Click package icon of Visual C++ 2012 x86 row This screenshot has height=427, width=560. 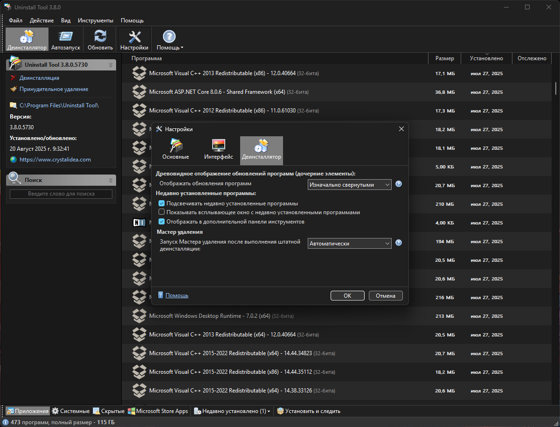pyautogui.click(x=139, y=111)
